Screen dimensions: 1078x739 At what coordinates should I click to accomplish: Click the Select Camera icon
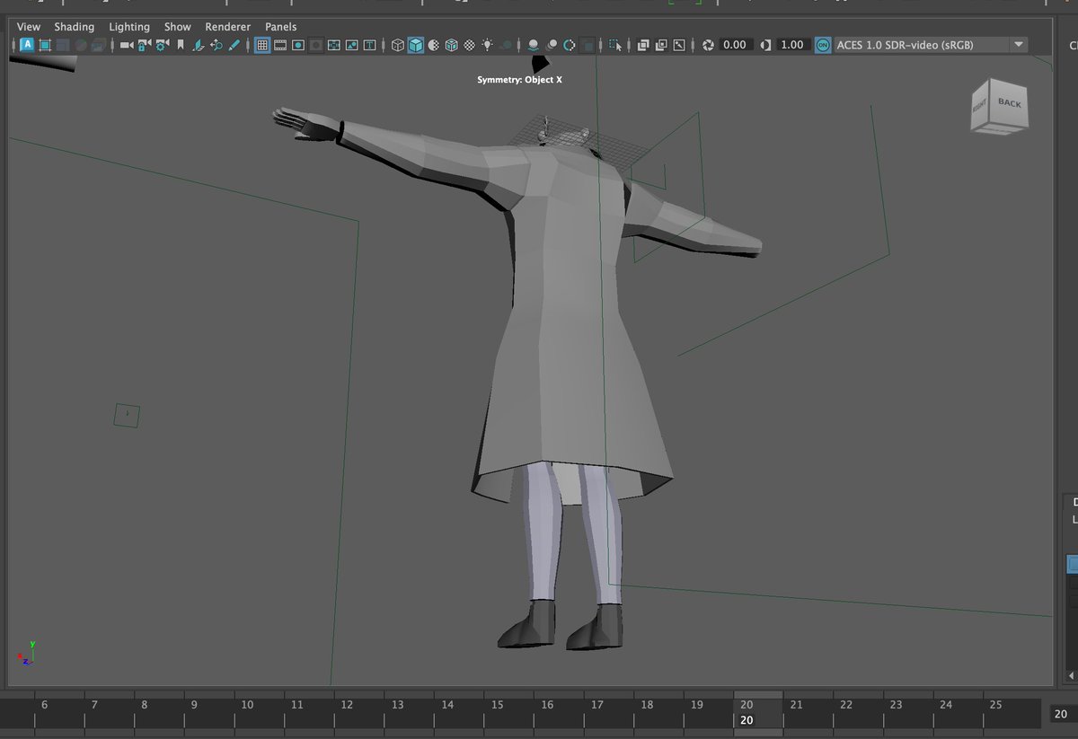click(x=127, y=44)
